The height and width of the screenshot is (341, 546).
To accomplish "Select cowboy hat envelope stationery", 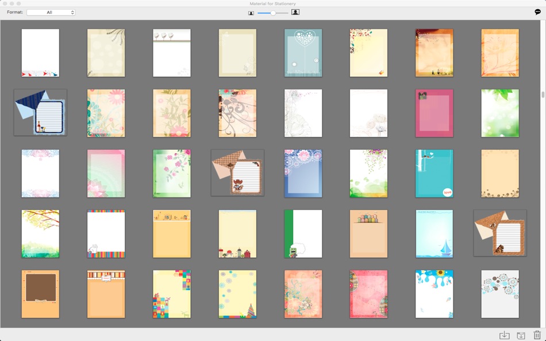I will (x=237, y=173).
